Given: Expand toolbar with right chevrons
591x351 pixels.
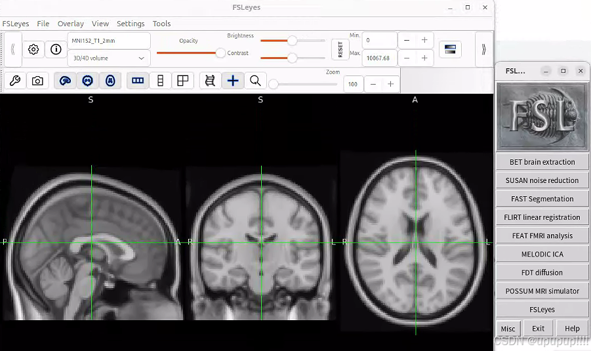Looking at the screenshot, I should [x=483, y=49].
